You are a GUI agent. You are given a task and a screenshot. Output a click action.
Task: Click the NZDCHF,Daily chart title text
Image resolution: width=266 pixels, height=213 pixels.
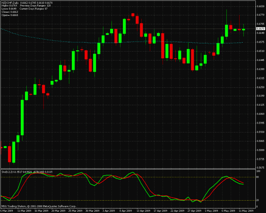click(10, 3)
